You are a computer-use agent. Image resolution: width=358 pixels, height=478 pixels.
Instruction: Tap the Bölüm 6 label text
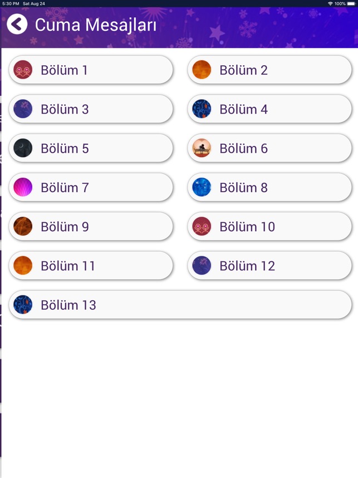(x=244, y=148)
